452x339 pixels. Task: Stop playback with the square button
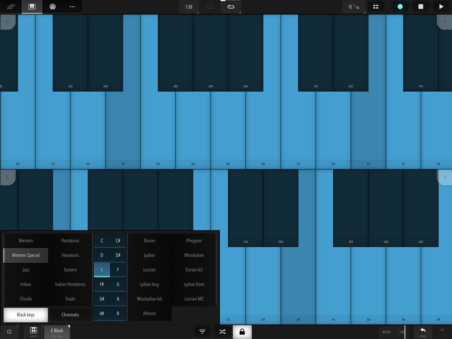[x=421, y=7]
